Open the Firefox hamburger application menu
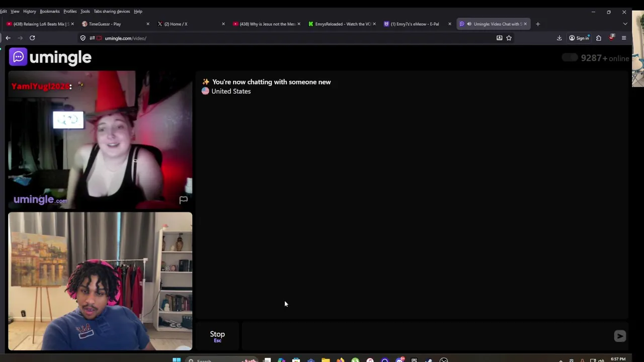Viewport: 644px width, 362px height. pos(624,38)
